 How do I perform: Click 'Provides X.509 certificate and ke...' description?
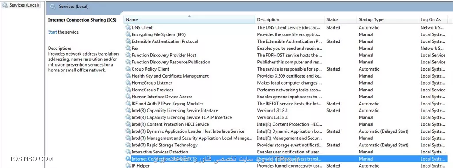click(290, 76)
